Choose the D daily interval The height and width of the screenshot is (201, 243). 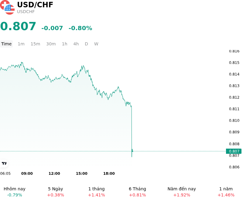tap(86, 44)
